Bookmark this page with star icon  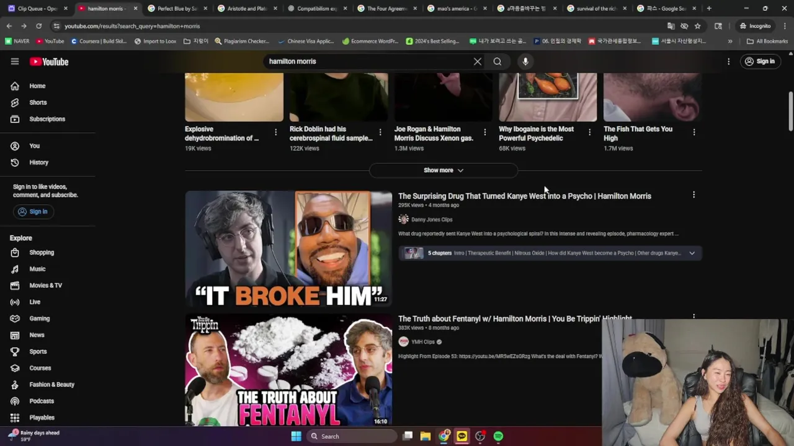coord(697,26)
